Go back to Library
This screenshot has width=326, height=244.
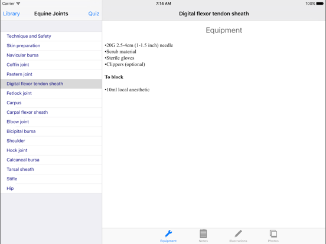(11, 14)
